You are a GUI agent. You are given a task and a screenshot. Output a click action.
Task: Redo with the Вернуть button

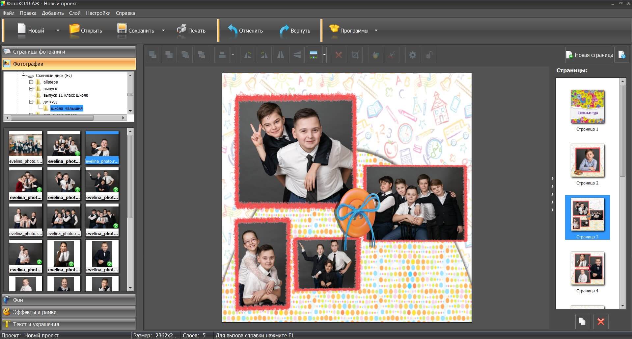click(295, 30)
